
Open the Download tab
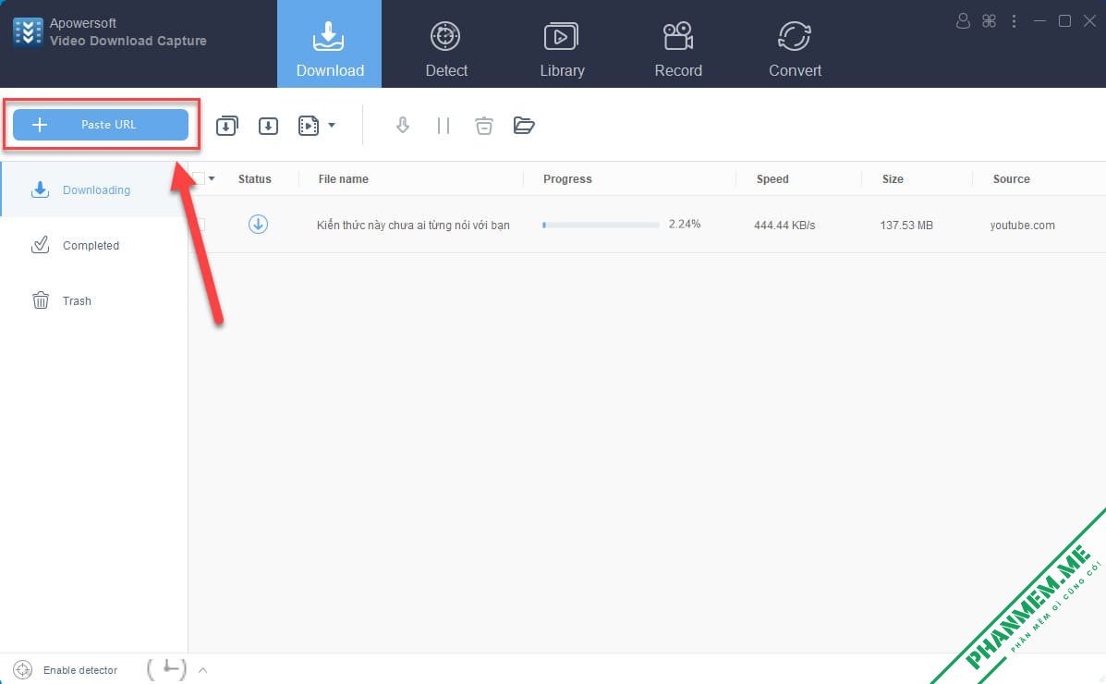pyautogui.click(x=330, y=43)
